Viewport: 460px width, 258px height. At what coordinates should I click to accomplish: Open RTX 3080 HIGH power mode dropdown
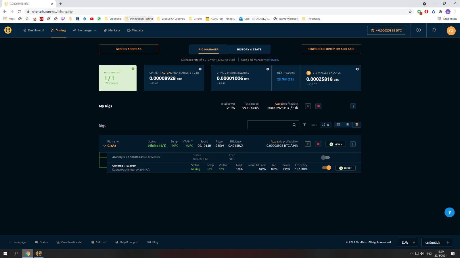click(x=345, y=168)
